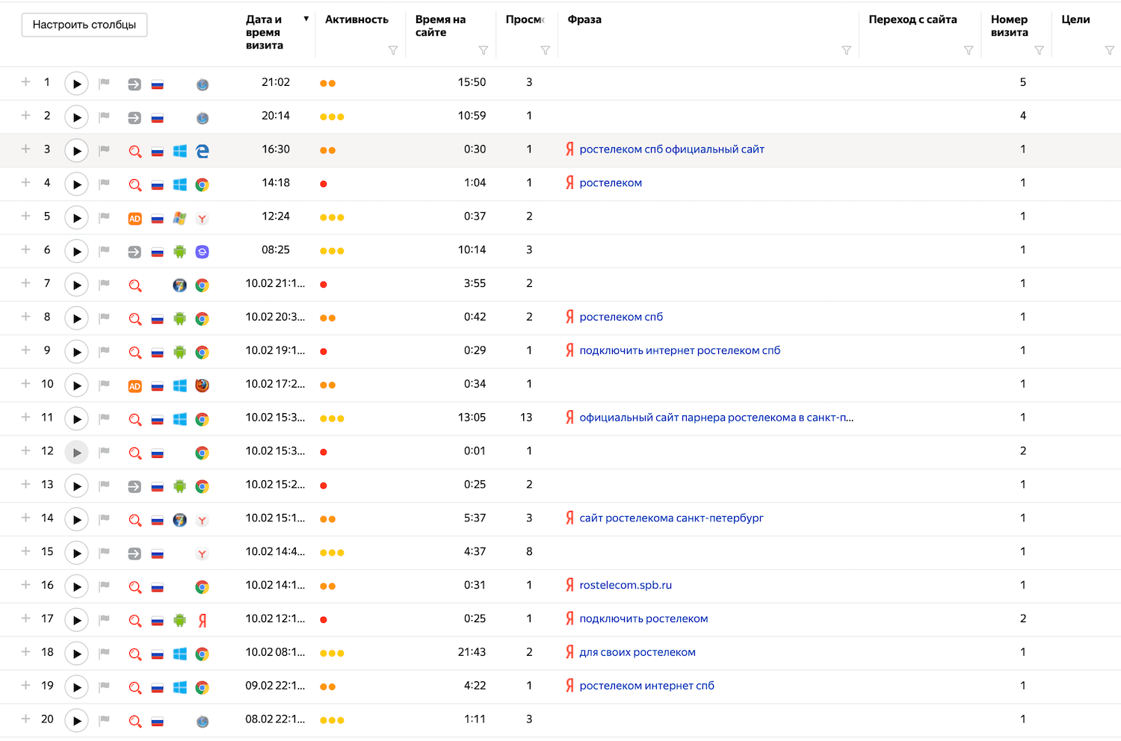Mark visit 18 with the flag
This screenshot has width=1121, height=741.
tap(105, 653)
